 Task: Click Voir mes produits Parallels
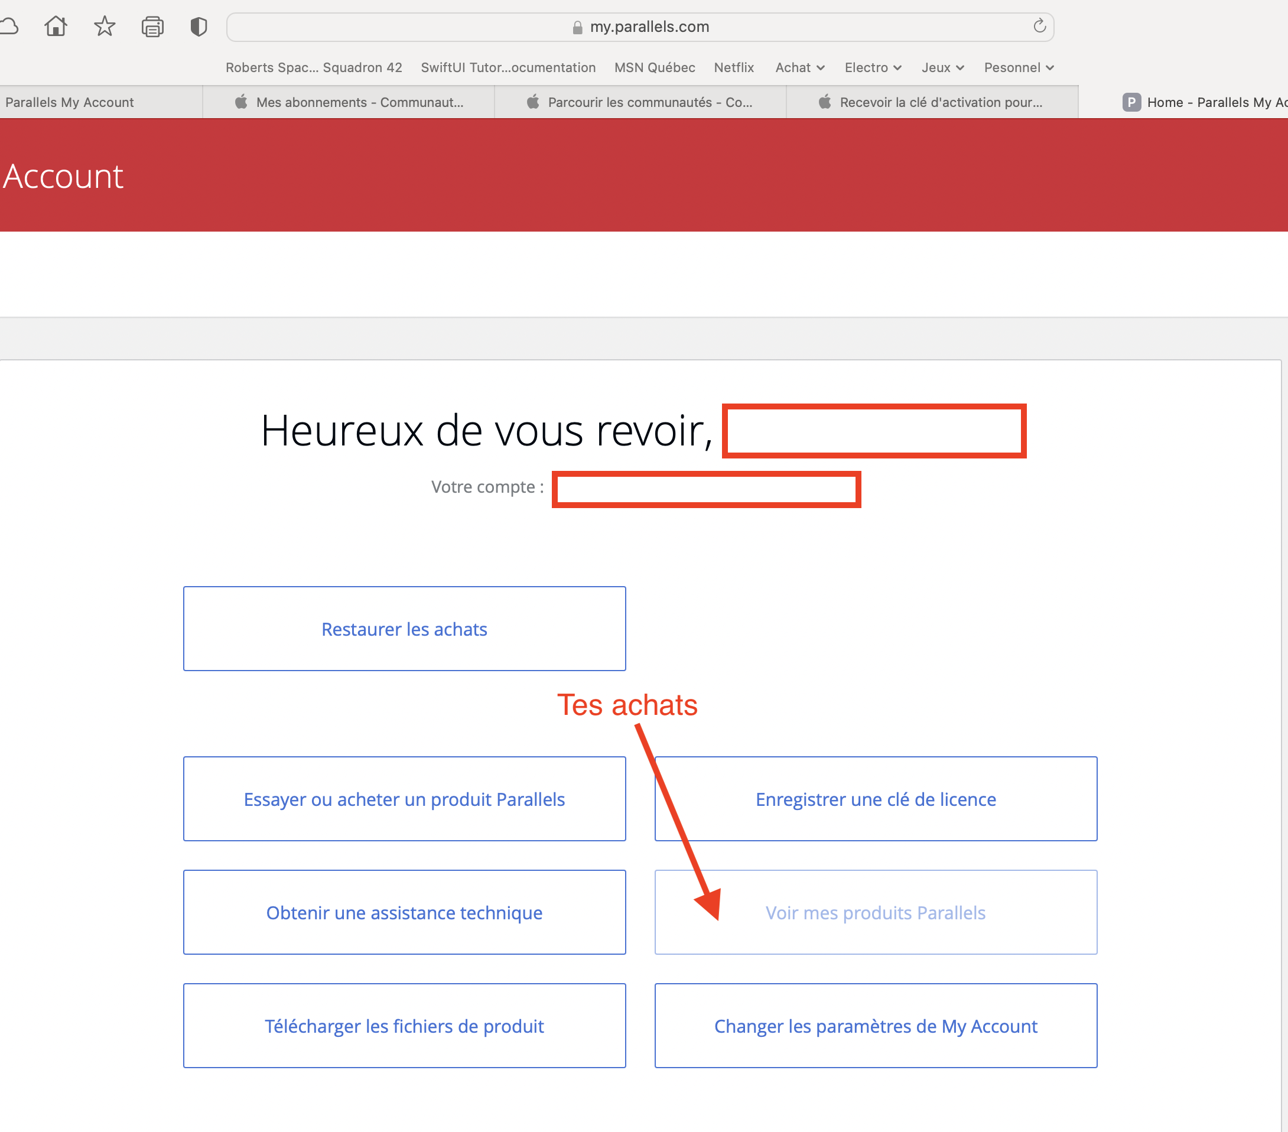[875, 912]
